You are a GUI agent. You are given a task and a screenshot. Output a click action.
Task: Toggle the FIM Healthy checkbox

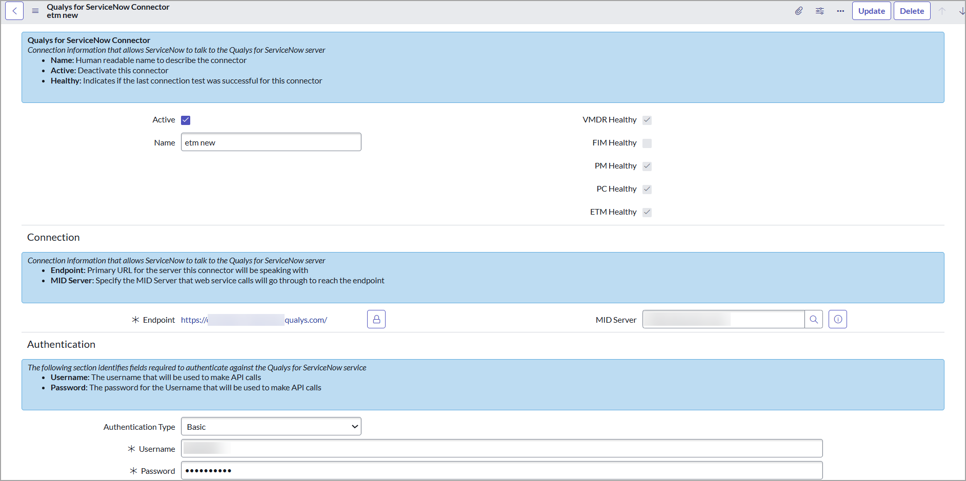(647, 143)
